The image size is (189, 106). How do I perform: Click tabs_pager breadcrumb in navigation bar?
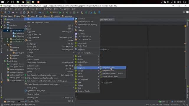[x=67, y=16]
